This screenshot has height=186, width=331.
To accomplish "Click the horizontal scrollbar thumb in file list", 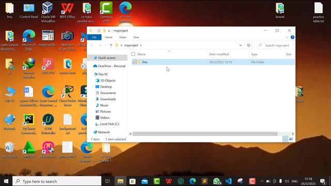I will pyautogui.click(x=205, y=134).
